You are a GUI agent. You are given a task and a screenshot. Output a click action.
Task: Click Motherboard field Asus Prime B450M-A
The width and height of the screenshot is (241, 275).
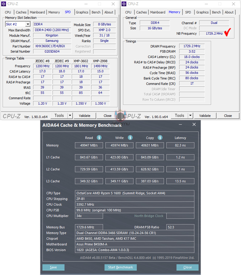click(x=135, y=244)
